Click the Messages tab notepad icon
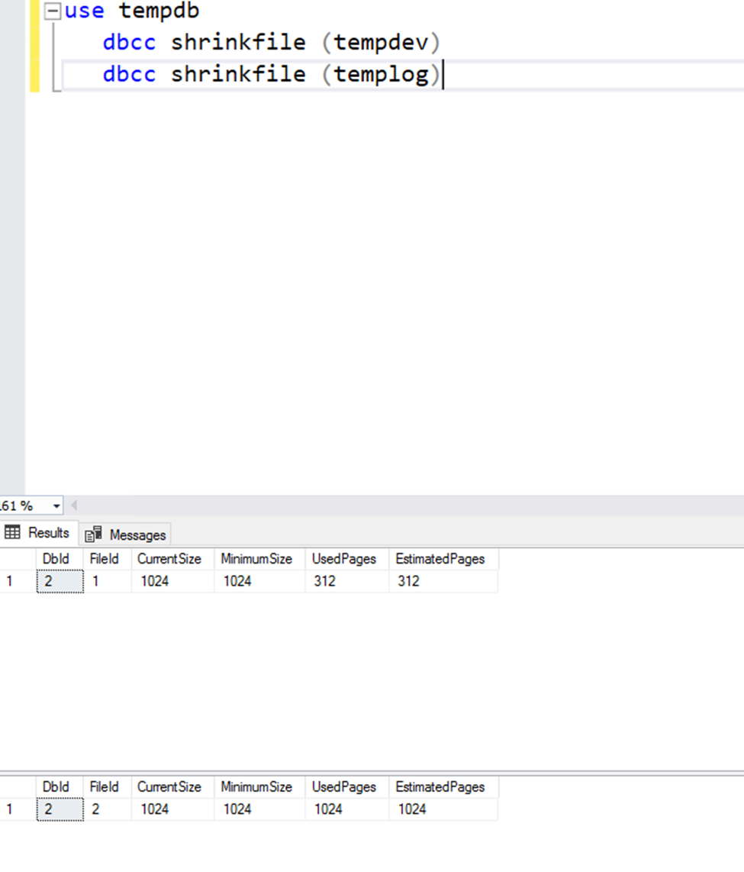The width and height of the screenshot is (744, 872). click(x=92, y=535)
